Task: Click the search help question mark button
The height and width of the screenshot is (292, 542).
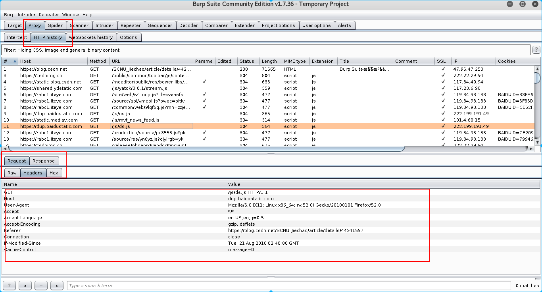Action: coord(10,286)
